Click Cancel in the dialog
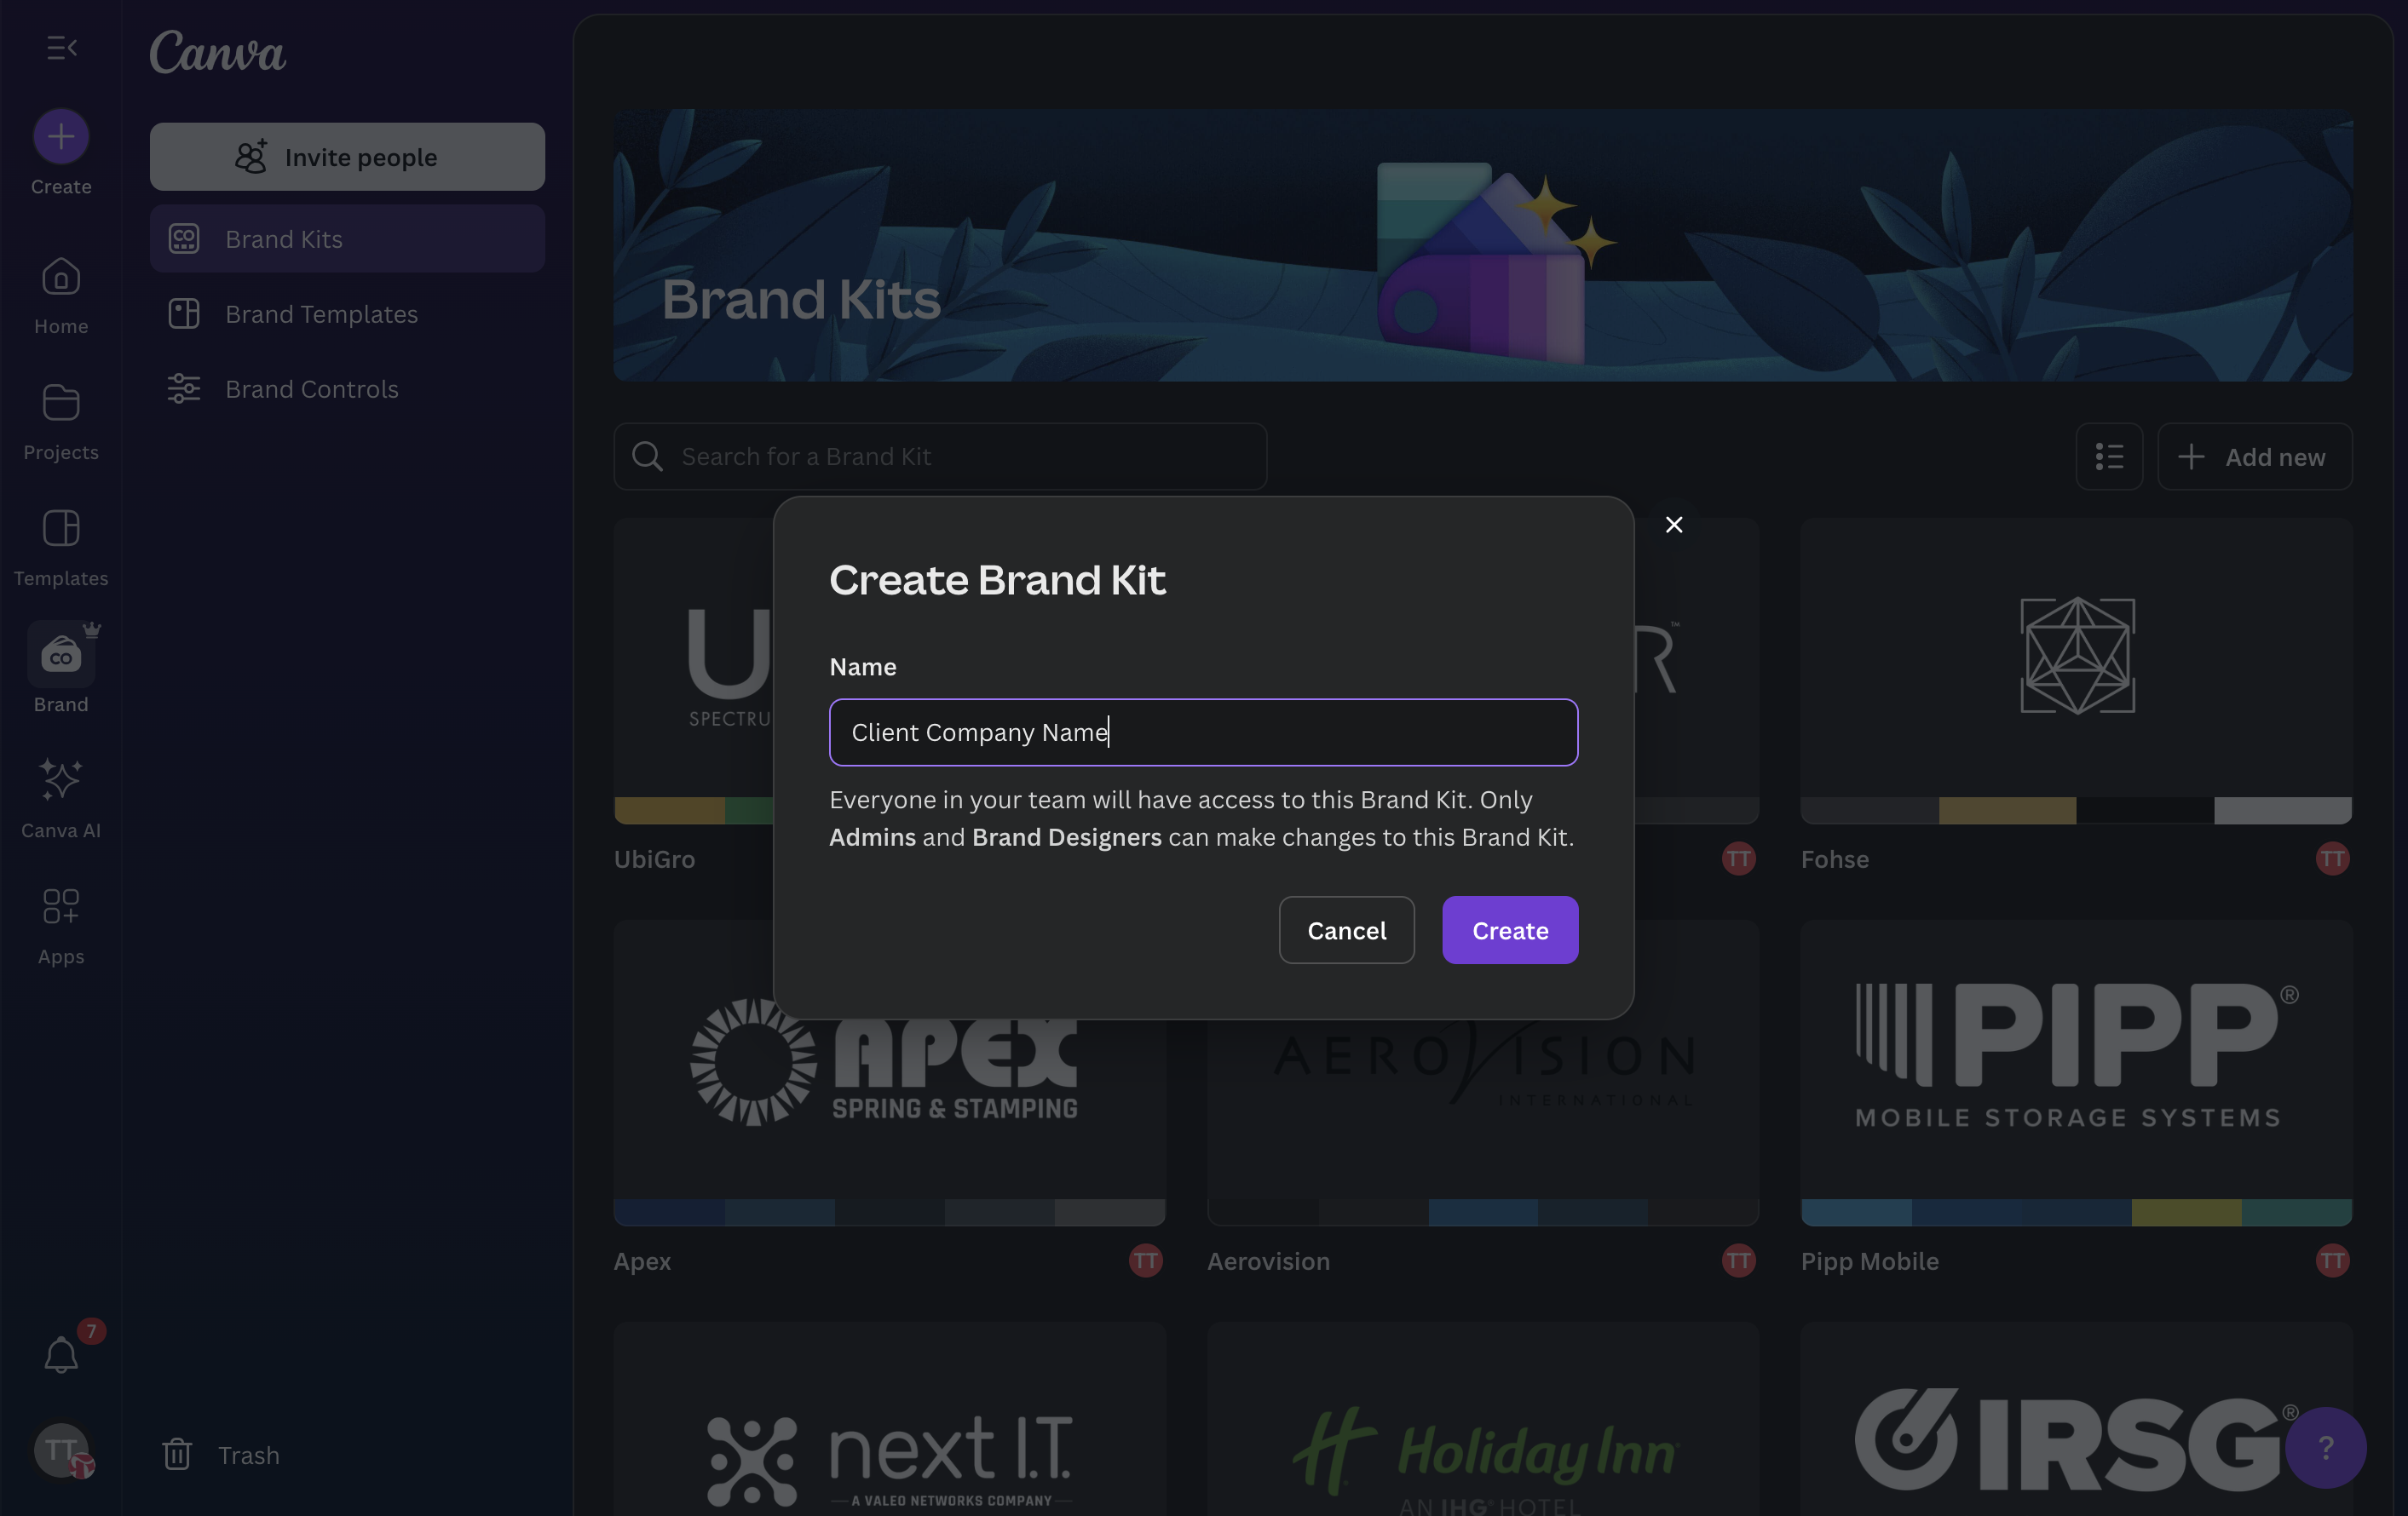The width and height of the screenshot is (2408, 1516). click(x=1346, y=930)
